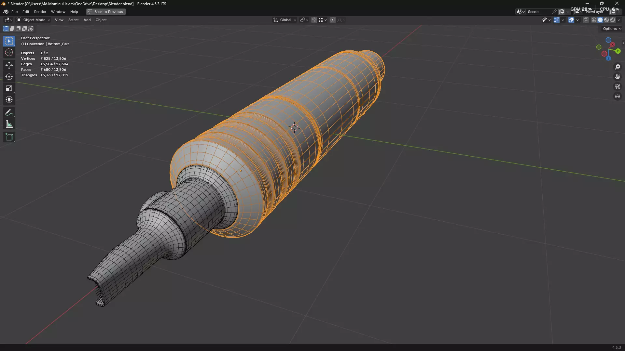Image resolution: width=625 pixels, height=351 pixels.
Task: Choose the Rotate tool
Action: pos(9,77)
